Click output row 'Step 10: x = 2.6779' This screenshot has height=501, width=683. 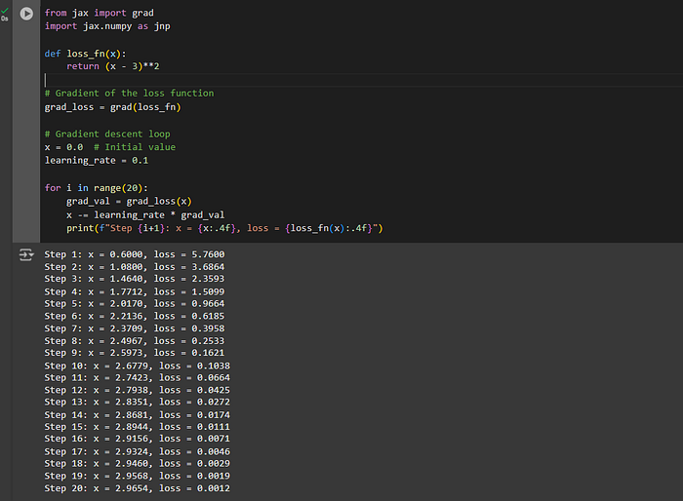tap(138, 366)
